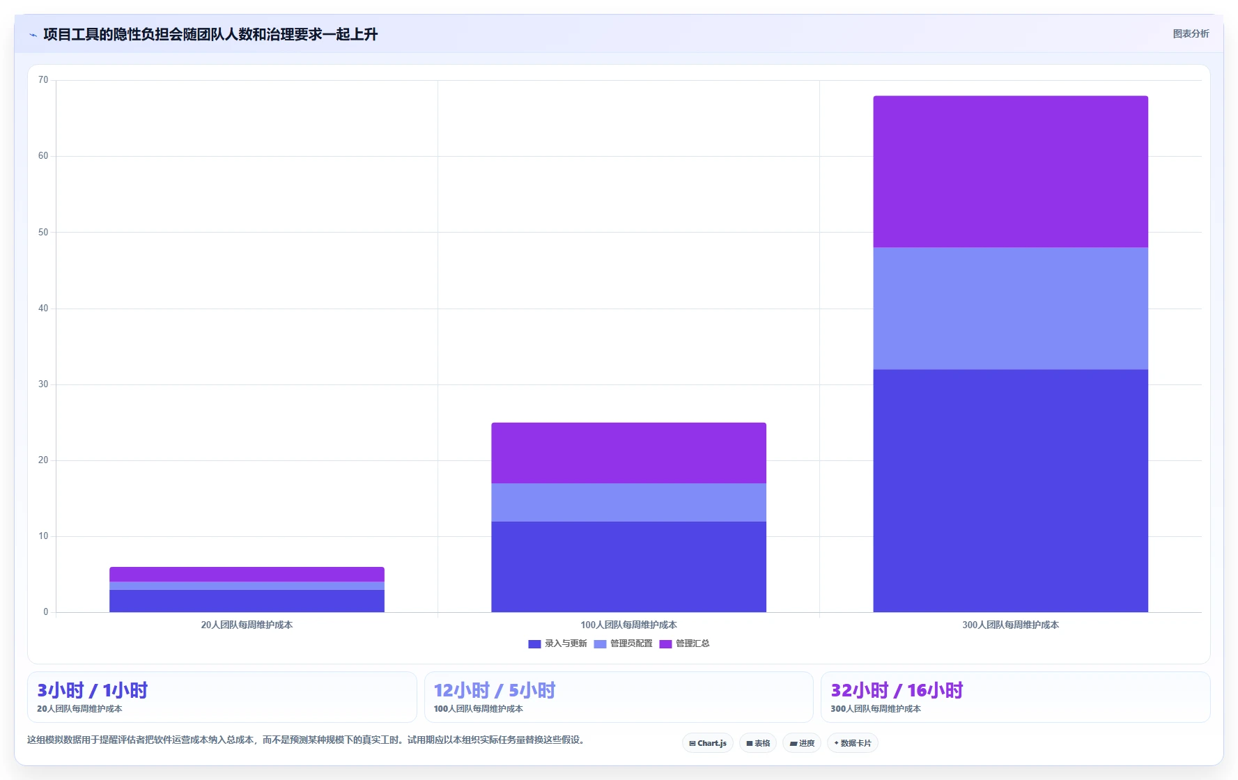
Task: Open the 3小时 / 1小时 data card
Action: [x=222, y=697]
